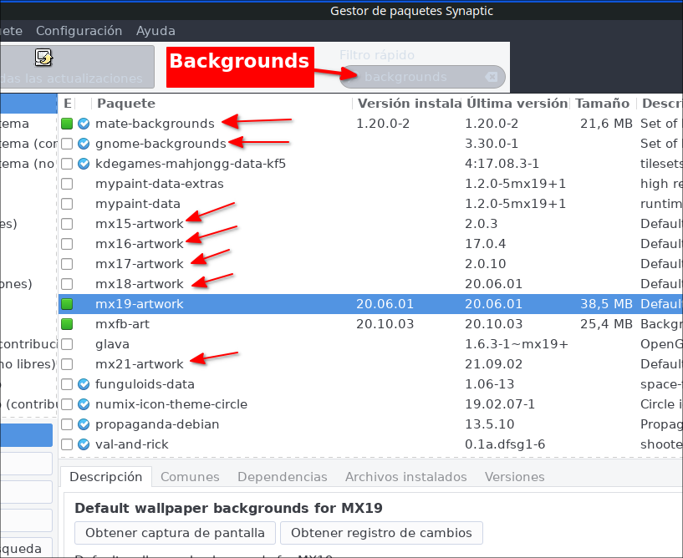
Task: Click the supported icon beside numix-icon-theme-circle
Action: pyautogui.click(x=84, y=404)
